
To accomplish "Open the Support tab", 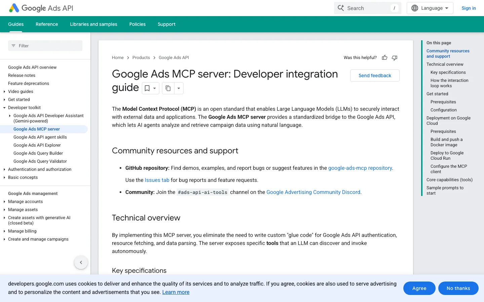I will [167, 24].
